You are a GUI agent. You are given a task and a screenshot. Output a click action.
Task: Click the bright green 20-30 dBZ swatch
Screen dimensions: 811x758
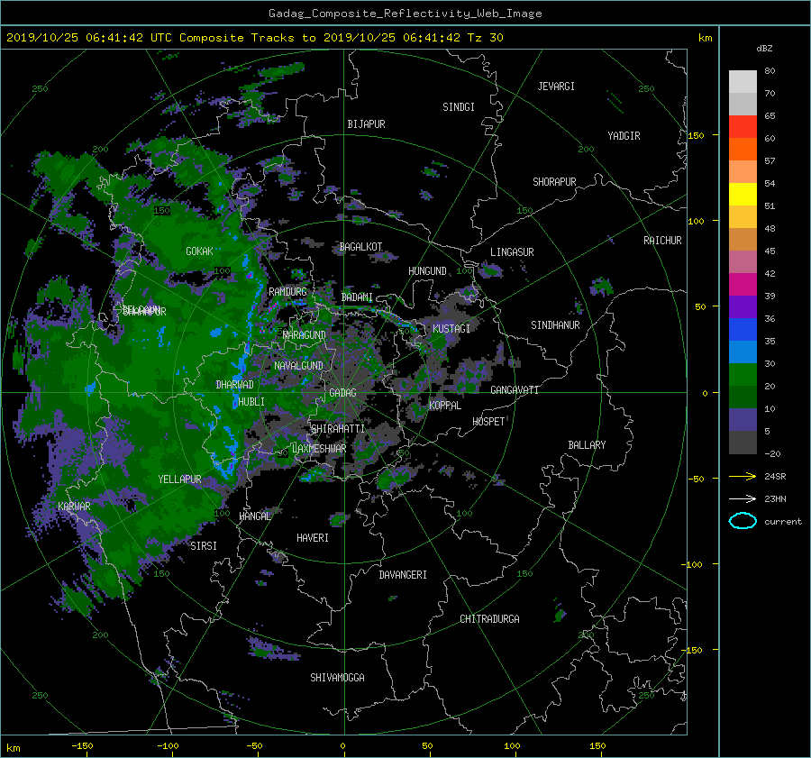coord(743,375)
